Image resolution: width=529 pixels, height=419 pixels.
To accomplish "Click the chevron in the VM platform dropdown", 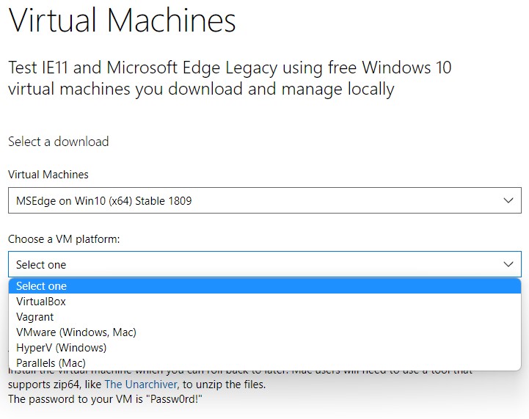I will pos(508,264).
